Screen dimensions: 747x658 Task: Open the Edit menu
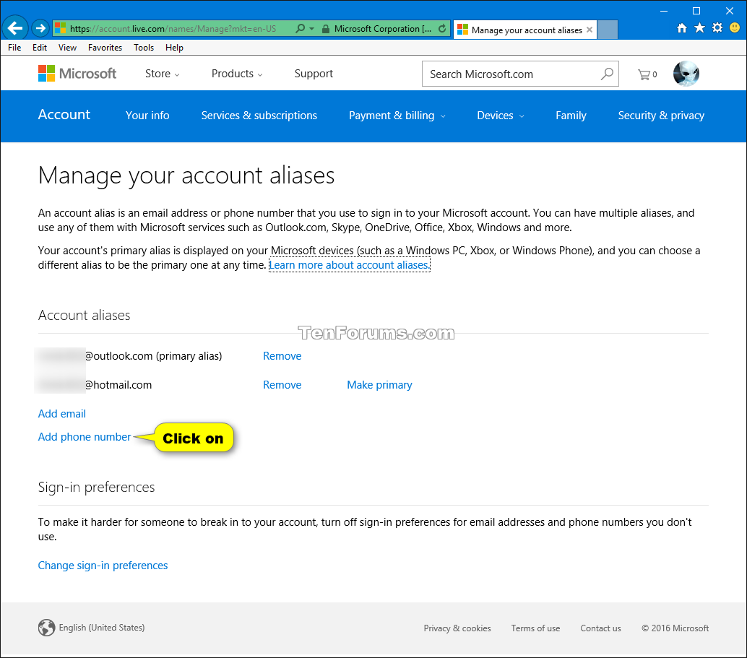pos(40,47)
